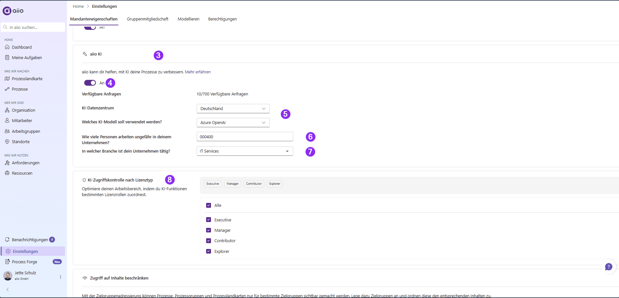Click the Manager license tag
The image size is (619, 298).
point(232,184)
